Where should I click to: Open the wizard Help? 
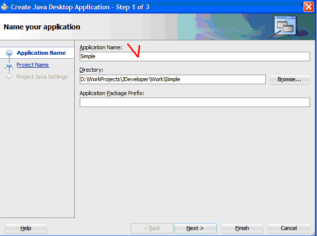(26, 229)
